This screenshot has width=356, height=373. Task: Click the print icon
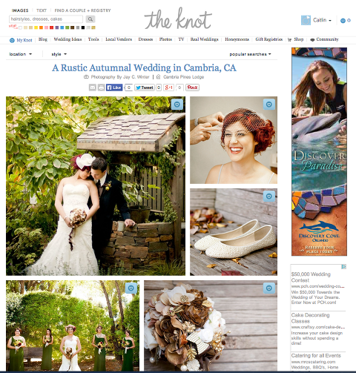tap(101, 88)
